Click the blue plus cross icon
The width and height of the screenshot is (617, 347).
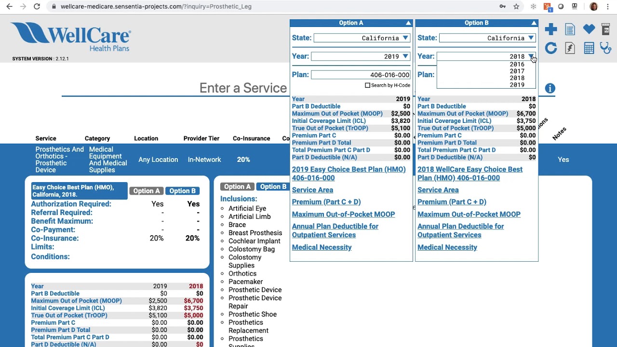pyautogui.click(x=551, y=29)
